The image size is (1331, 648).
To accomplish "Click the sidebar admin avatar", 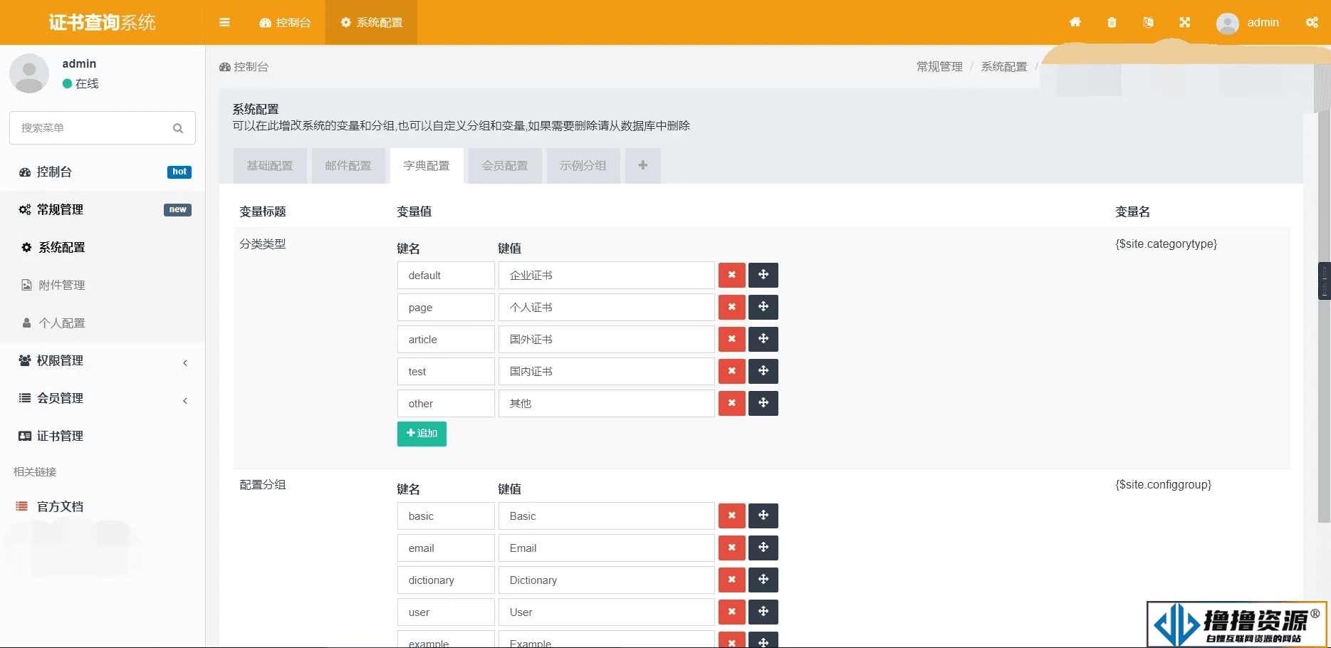I will pyautogui.click(x=29, y=73).
